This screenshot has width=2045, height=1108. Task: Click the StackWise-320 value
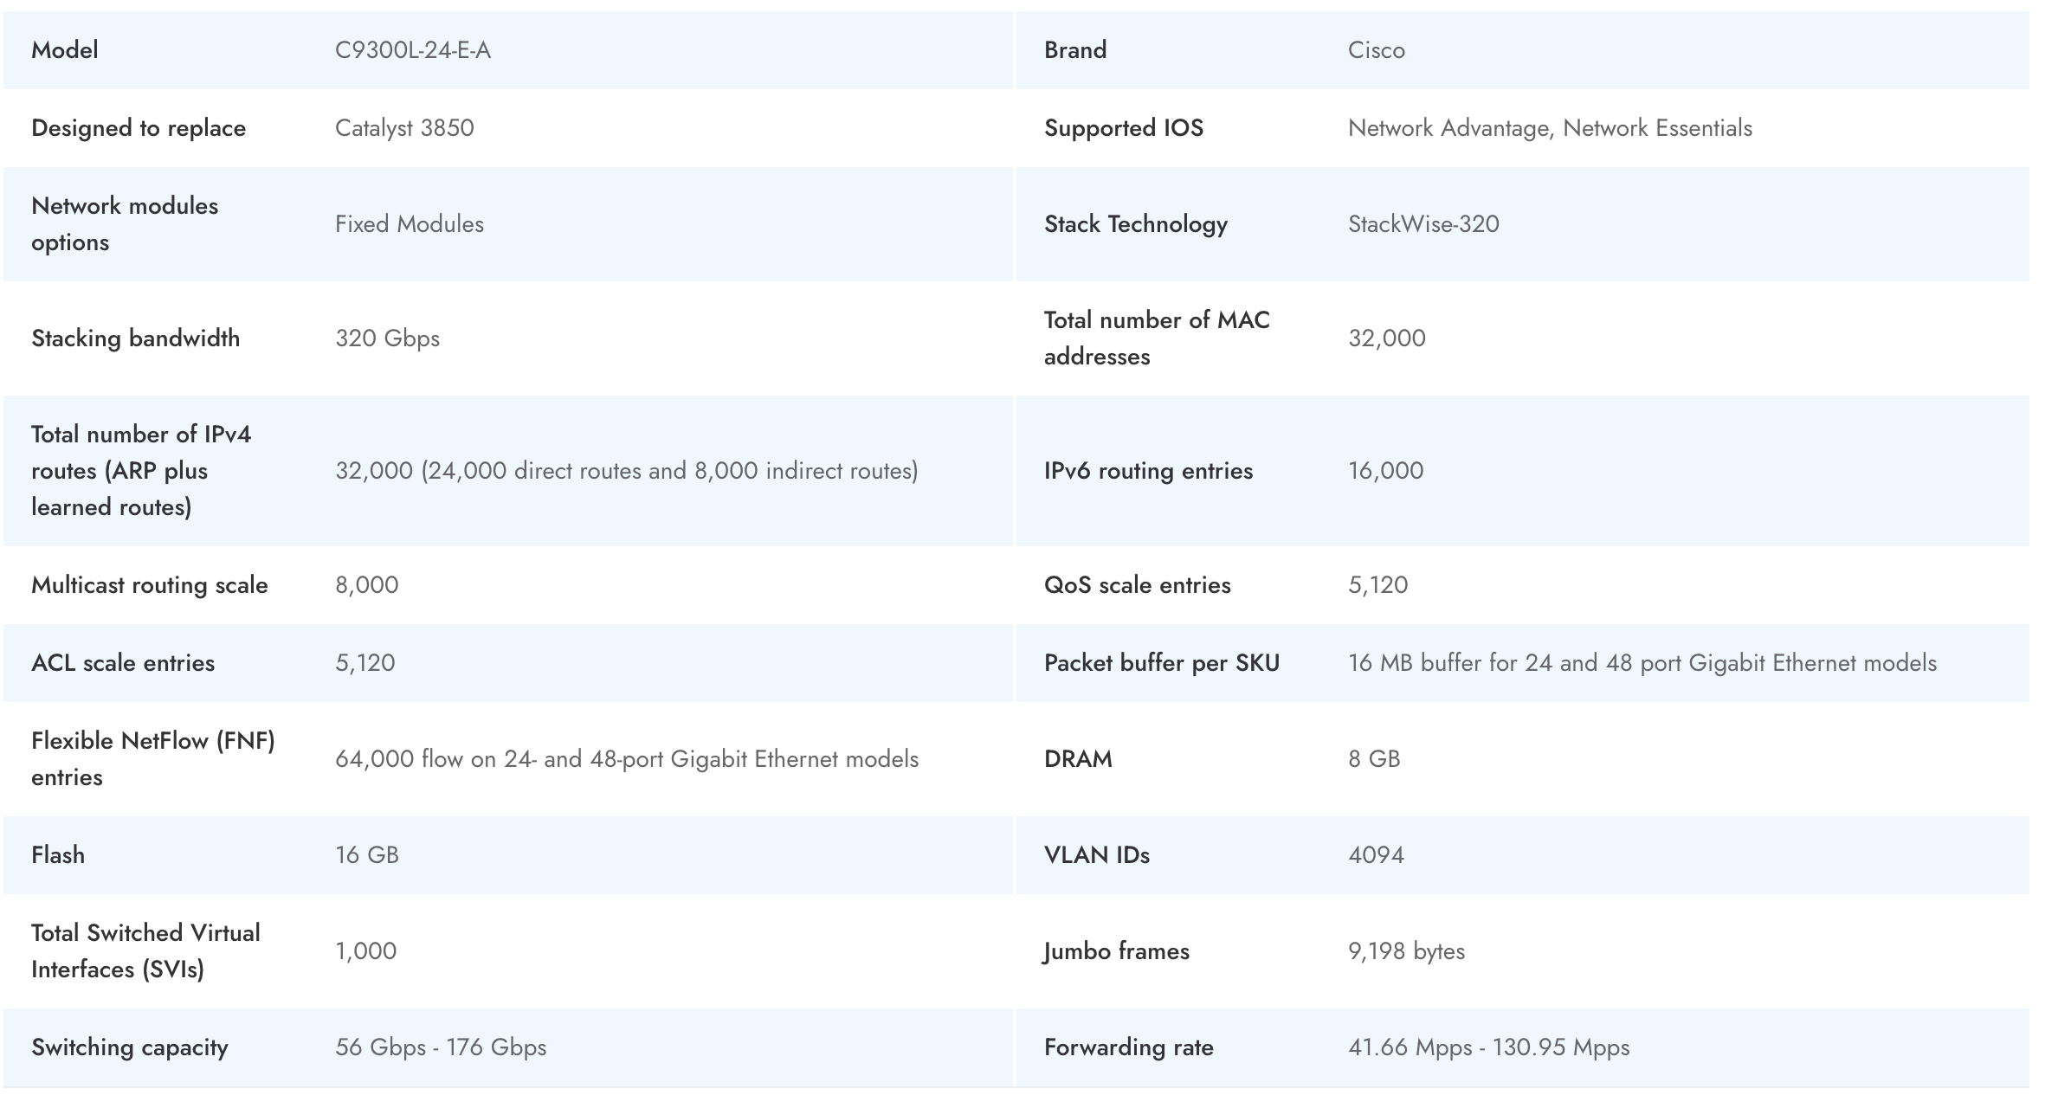tap(1422, 224)
